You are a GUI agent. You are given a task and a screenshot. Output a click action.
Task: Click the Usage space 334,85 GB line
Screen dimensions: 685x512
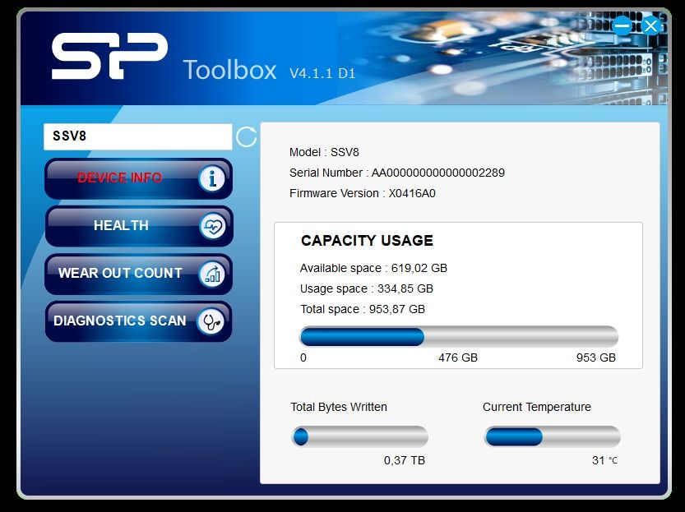pyautogui.click(x=367, y=288)
